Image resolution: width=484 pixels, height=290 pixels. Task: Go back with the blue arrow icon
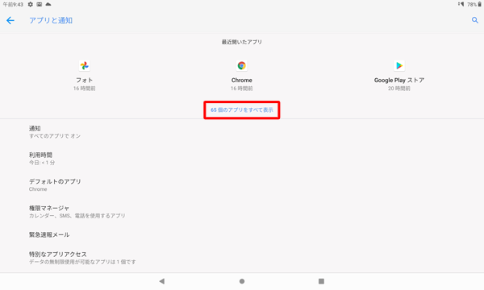tap(10, 21)
